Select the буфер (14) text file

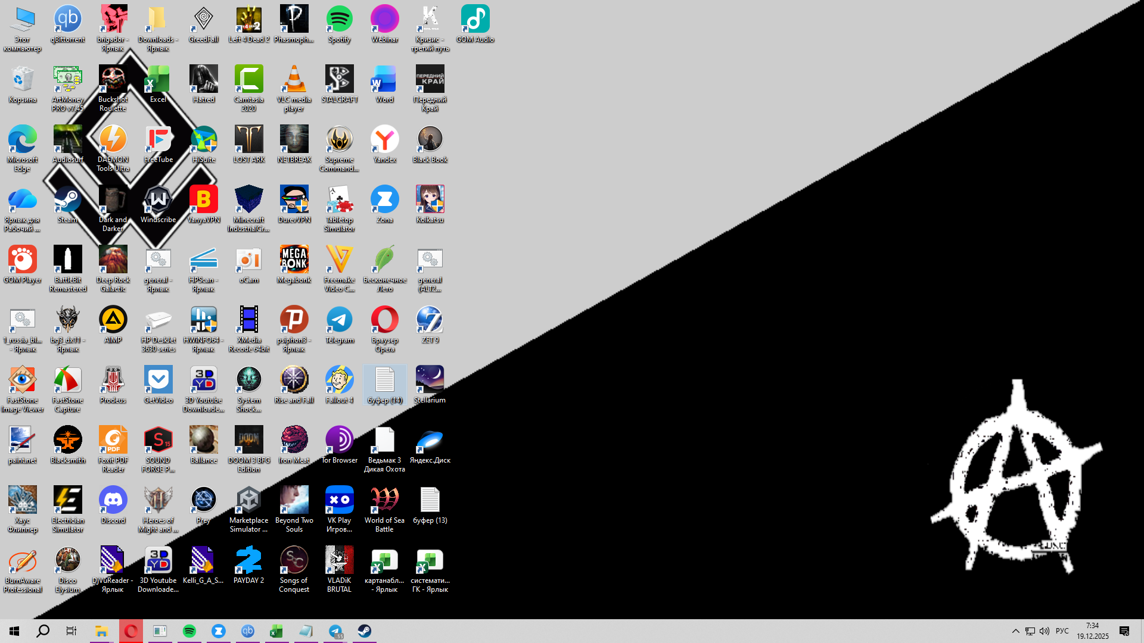[x=384, y=381]
